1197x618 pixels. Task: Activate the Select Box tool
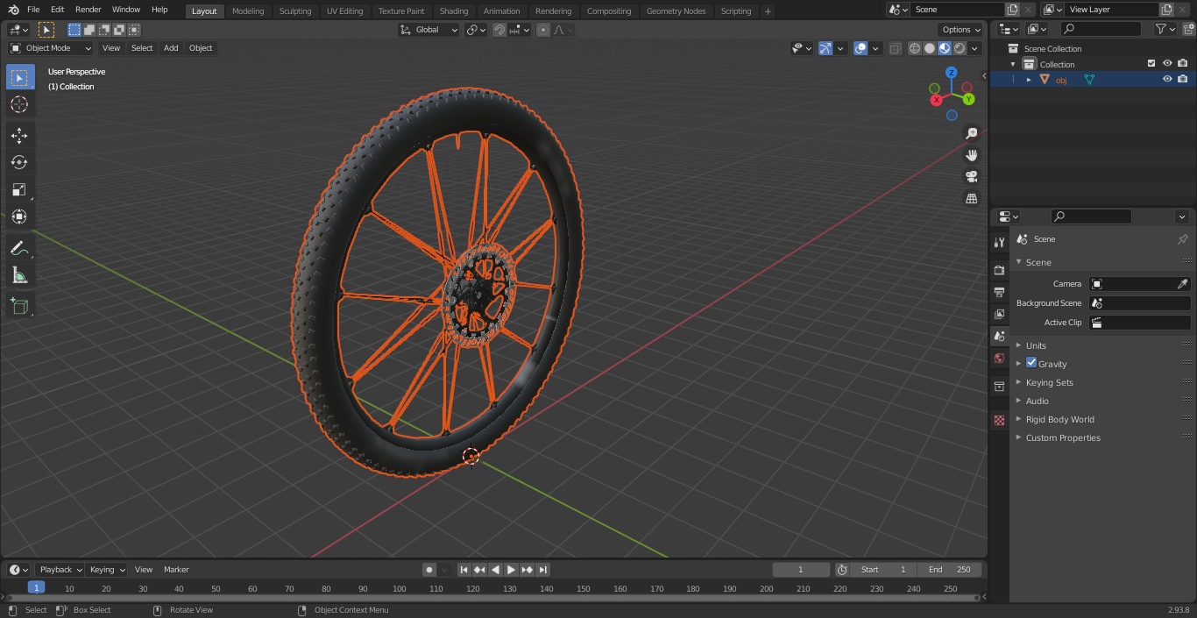click(19, 77)
